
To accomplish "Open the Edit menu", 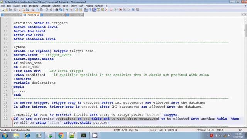I will 9,6.
